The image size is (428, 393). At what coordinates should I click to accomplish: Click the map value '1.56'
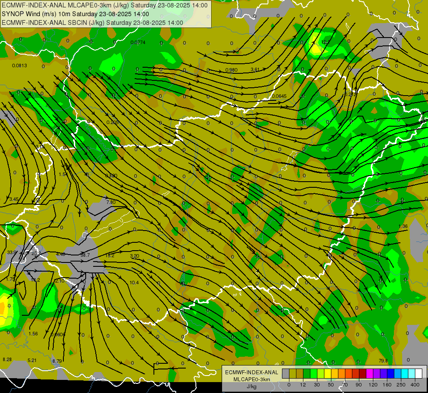coord(33,334)
